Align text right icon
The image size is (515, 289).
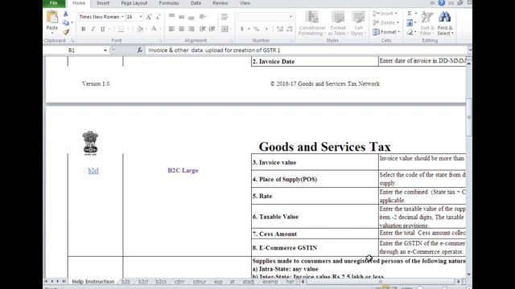192,29
